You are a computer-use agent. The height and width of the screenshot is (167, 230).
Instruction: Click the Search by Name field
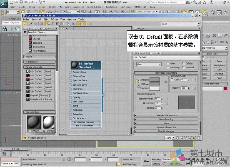pos(42,32)
